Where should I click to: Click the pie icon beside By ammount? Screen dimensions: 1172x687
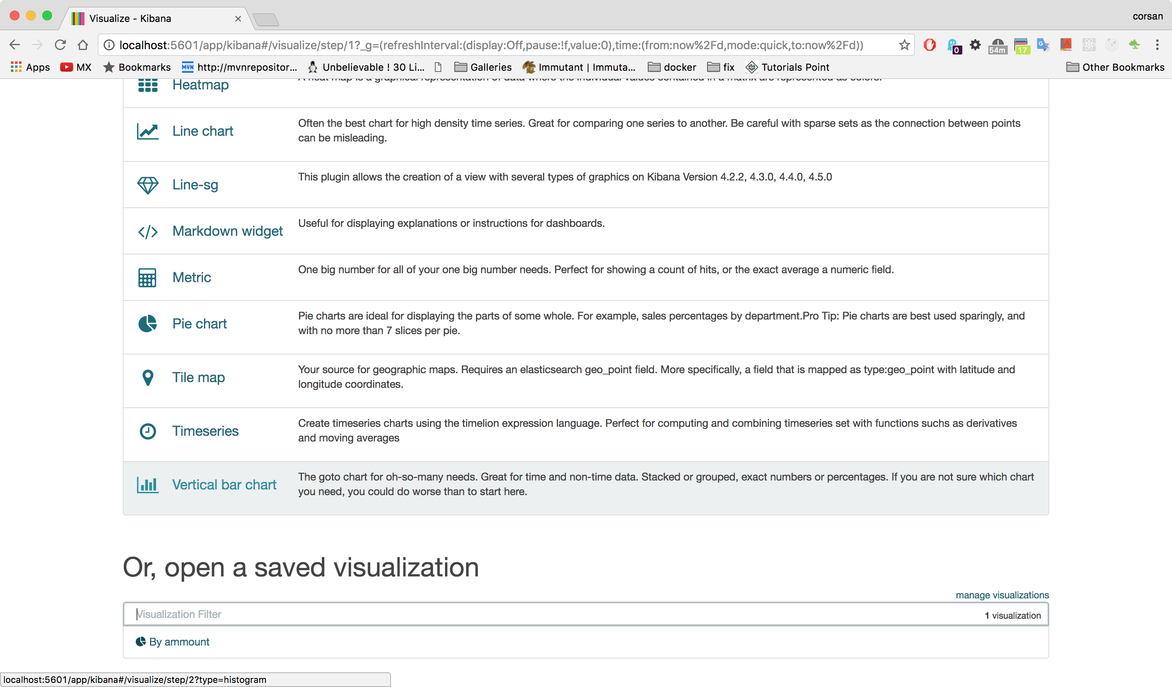(x=141, y=641)
